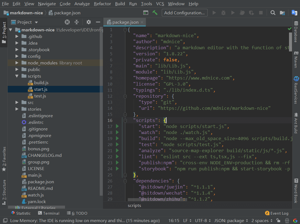Click Add Configuration button
Screen dimensions: 300x224
click(x=185, y=13)
